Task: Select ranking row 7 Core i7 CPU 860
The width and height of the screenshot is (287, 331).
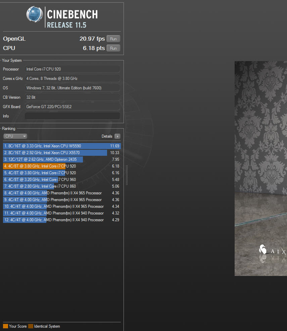Action: coord(62,186)
